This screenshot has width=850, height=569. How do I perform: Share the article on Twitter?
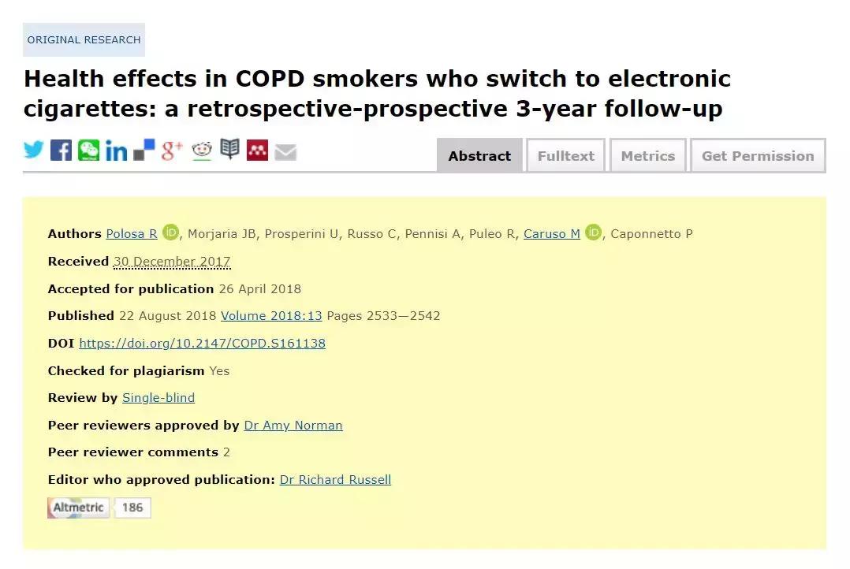click(32, 150)
